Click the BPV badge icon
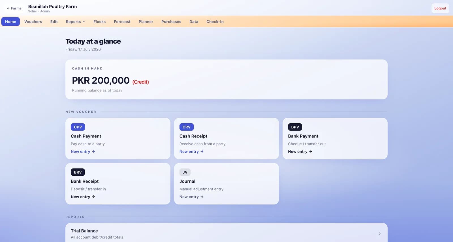This screenshot has width=453, height=242. pyautogui.click(x=295, y=127)
